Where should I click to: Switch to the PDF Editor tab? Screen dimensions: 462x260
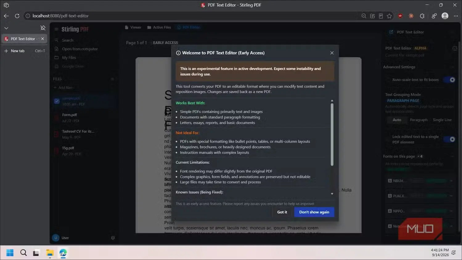point(189,27)
